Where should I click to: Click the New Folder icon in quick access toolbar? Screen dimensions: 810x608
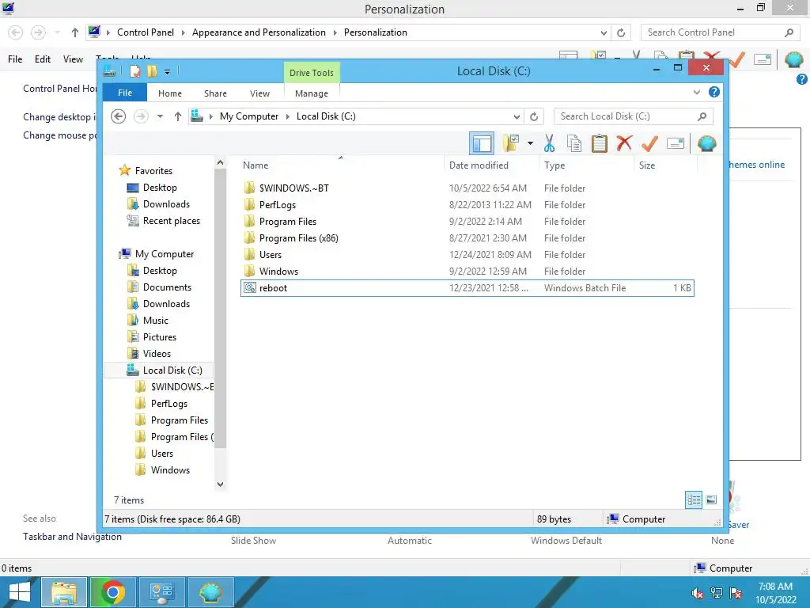click(x=152, y=71)
